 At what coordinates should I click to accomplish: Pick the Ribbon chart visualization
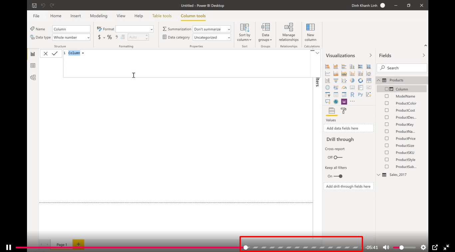point(369,73)
